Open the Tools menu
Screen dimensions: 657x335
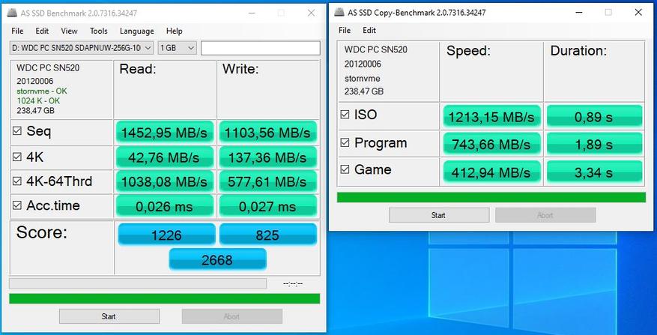pyautogui.click(x=98, y=31)
